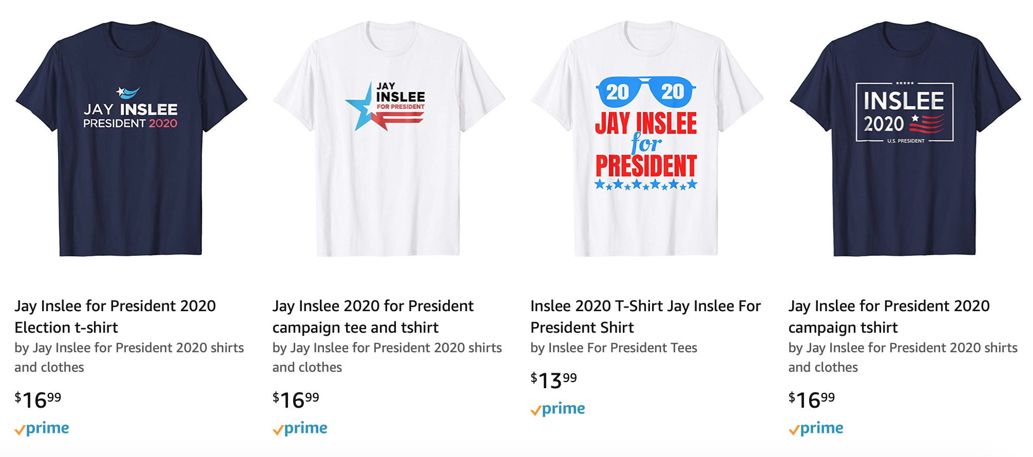Open the 'Inslee 2020 T-Shirt Jay Inslee For President Shirt' title
This screenshot has height=457, width=1033.
tap(645, 316)
